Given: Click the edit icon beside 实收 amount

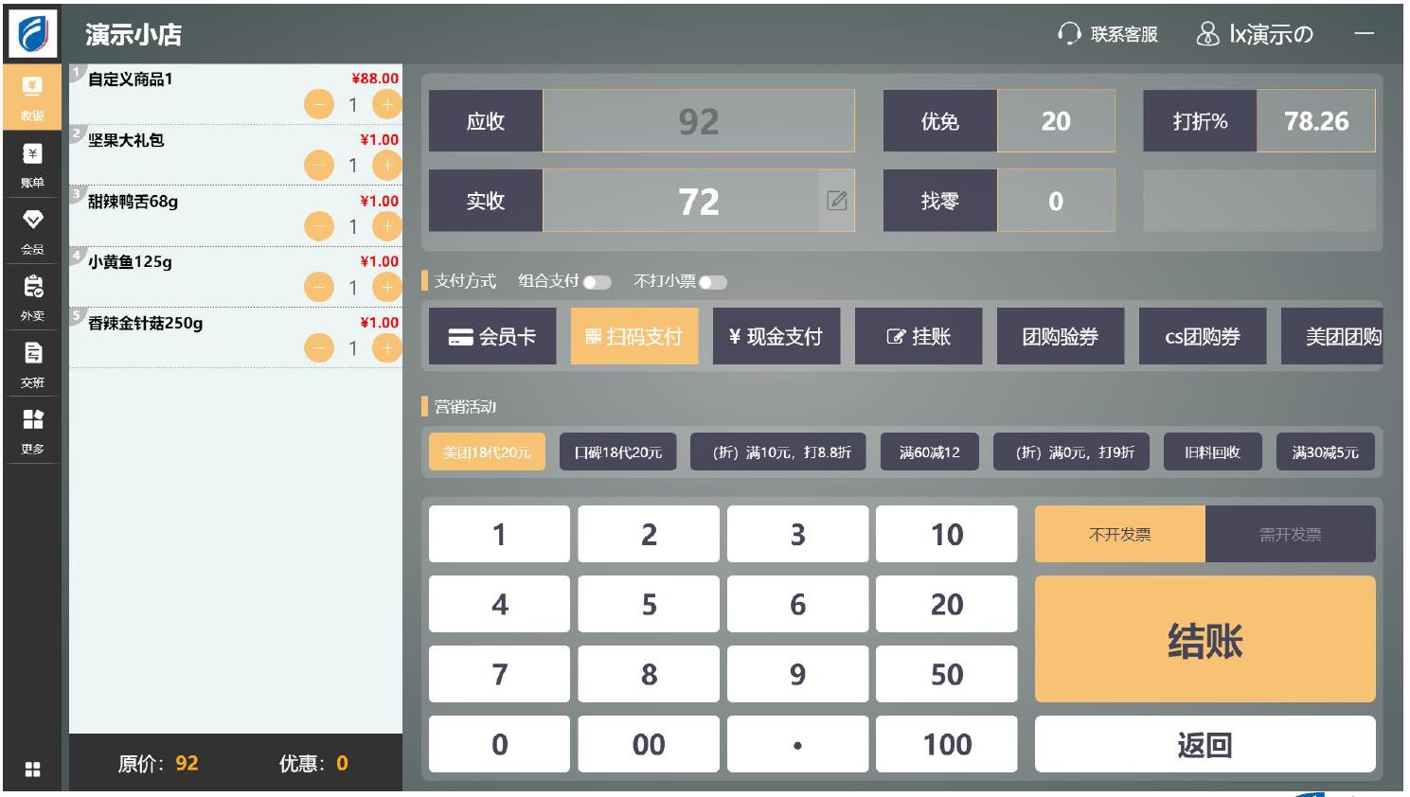Looking at the screenshot, I should click(836, 201).
